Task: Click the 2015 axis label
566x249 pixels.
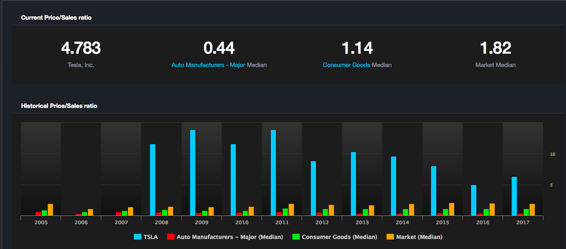Action: pyautogui.click(x=443, y=223)
